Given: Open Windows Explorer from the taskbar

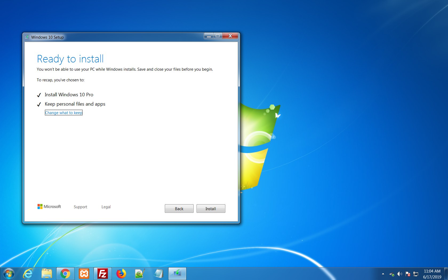Looking at the screenshot, I should (46, 273).
